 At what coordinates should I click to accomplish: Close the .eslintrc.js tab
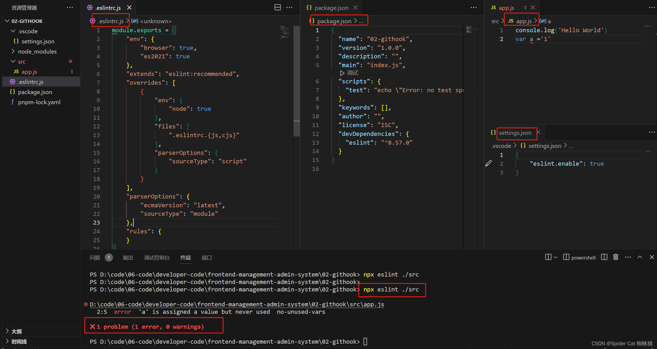point(129,8)
